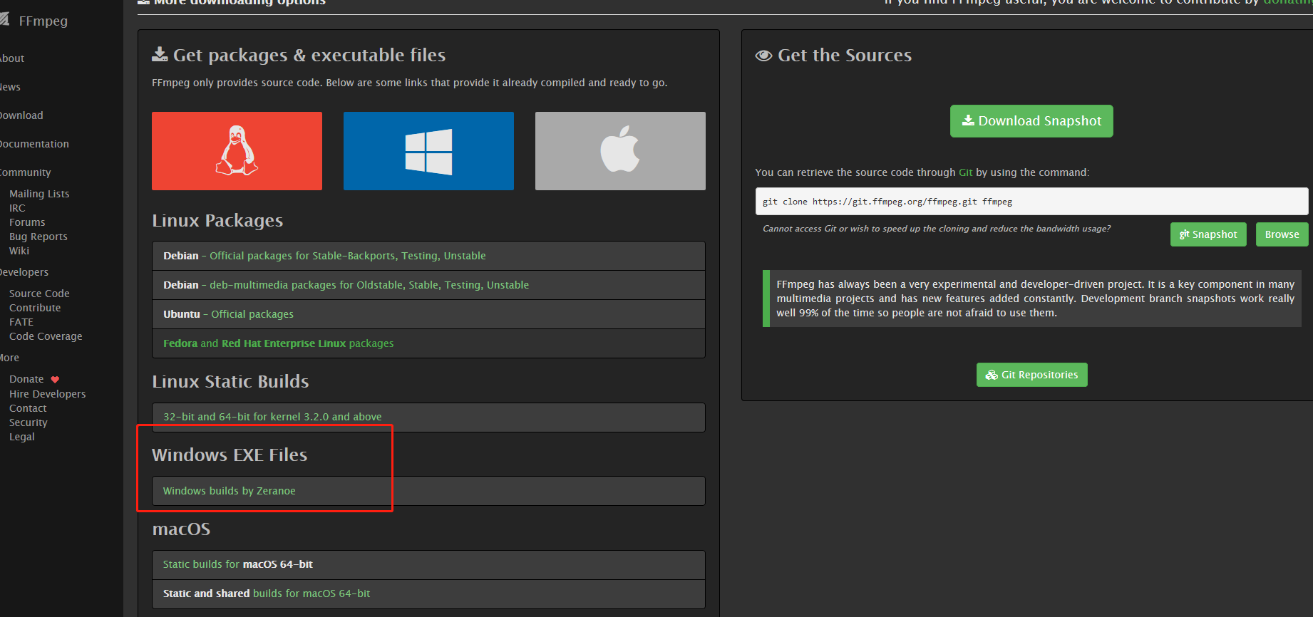
Task: Open FATE sidebar link
Action: click(21, 322)
